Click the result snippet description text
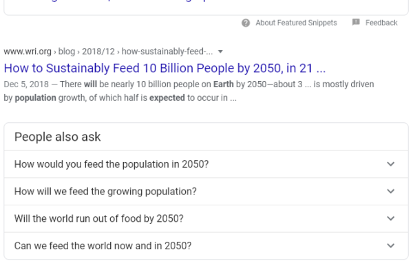Viewport: 413px width, 261px height. (x=189, y=91)
